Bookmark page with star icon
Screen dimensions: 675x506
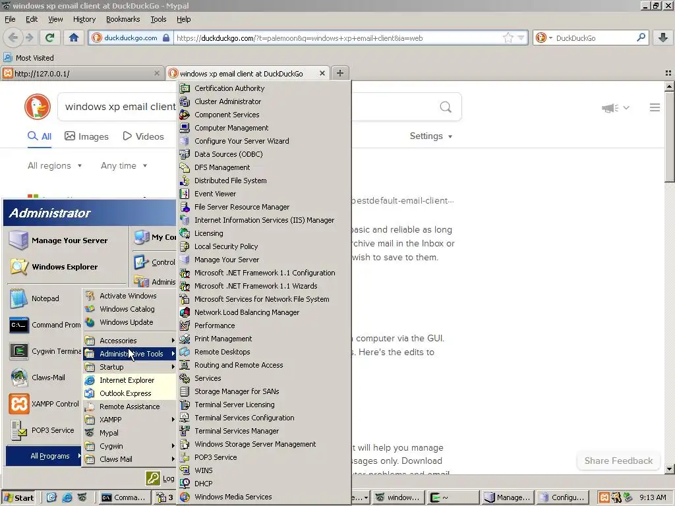click(508, 38)
